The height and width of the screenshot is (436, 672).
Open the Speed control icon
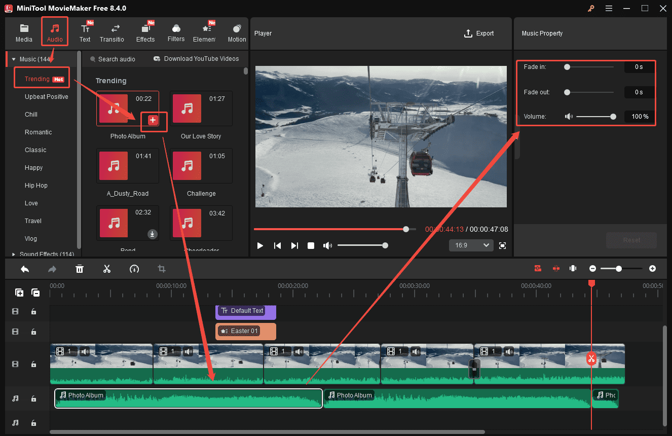134,269
